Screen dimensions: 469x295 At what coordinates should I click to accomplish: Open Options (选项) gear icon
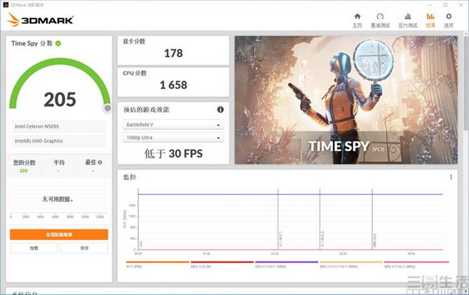(448, 20)
